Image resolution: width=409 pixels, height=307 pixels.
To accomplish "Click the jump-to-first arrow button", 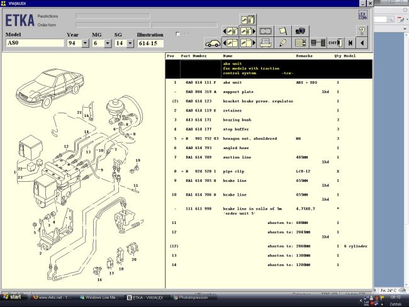I will pos(350,43).
